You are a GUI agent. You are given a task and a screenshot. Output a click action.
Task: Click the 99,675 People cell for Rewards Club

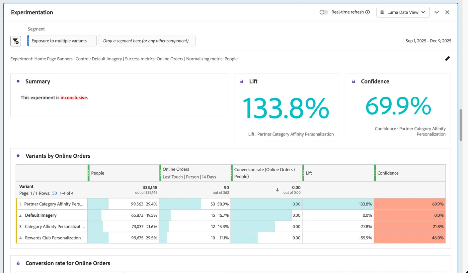123,238
